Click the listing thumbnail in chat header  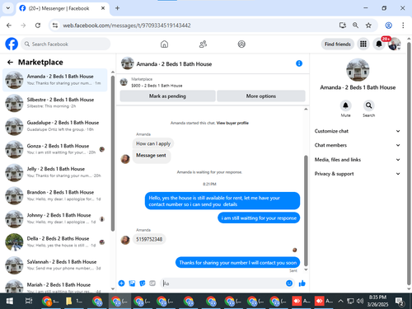tap(128, 63)
